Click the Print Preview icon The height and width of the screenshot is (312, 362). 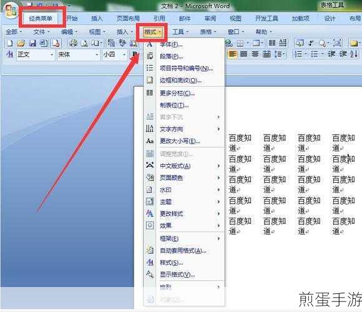(x=84, y=43)
